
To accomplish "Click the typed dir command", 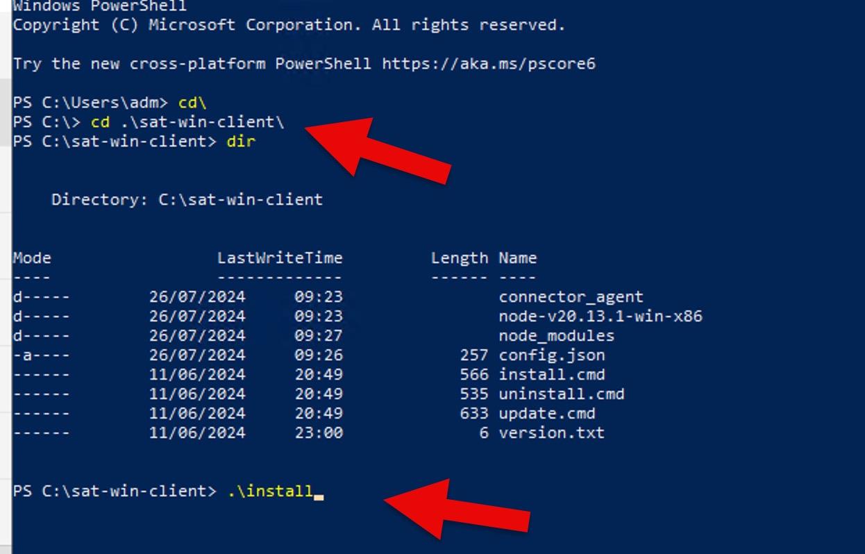I will (241, 142).
